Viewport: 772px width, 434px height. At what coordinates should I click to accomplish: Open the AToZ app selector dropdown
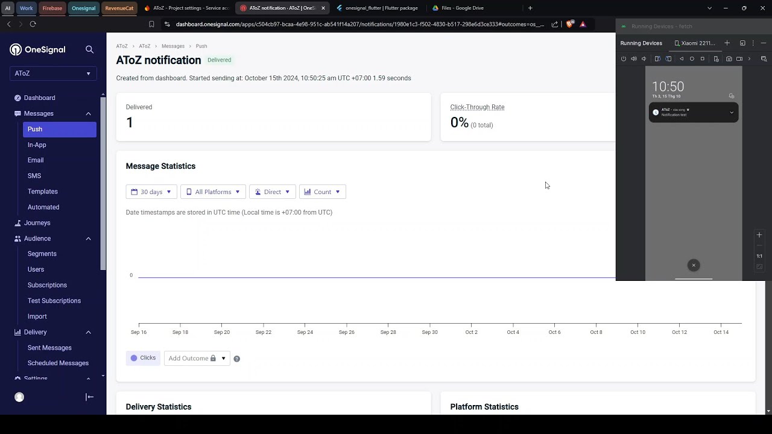[x=53, y=74]
